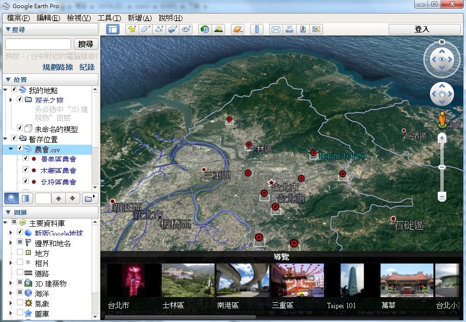The width and height of the screenshot is (466, 322).
Task: Open the 紀錄 history link
Action: [x=87, y=67]
